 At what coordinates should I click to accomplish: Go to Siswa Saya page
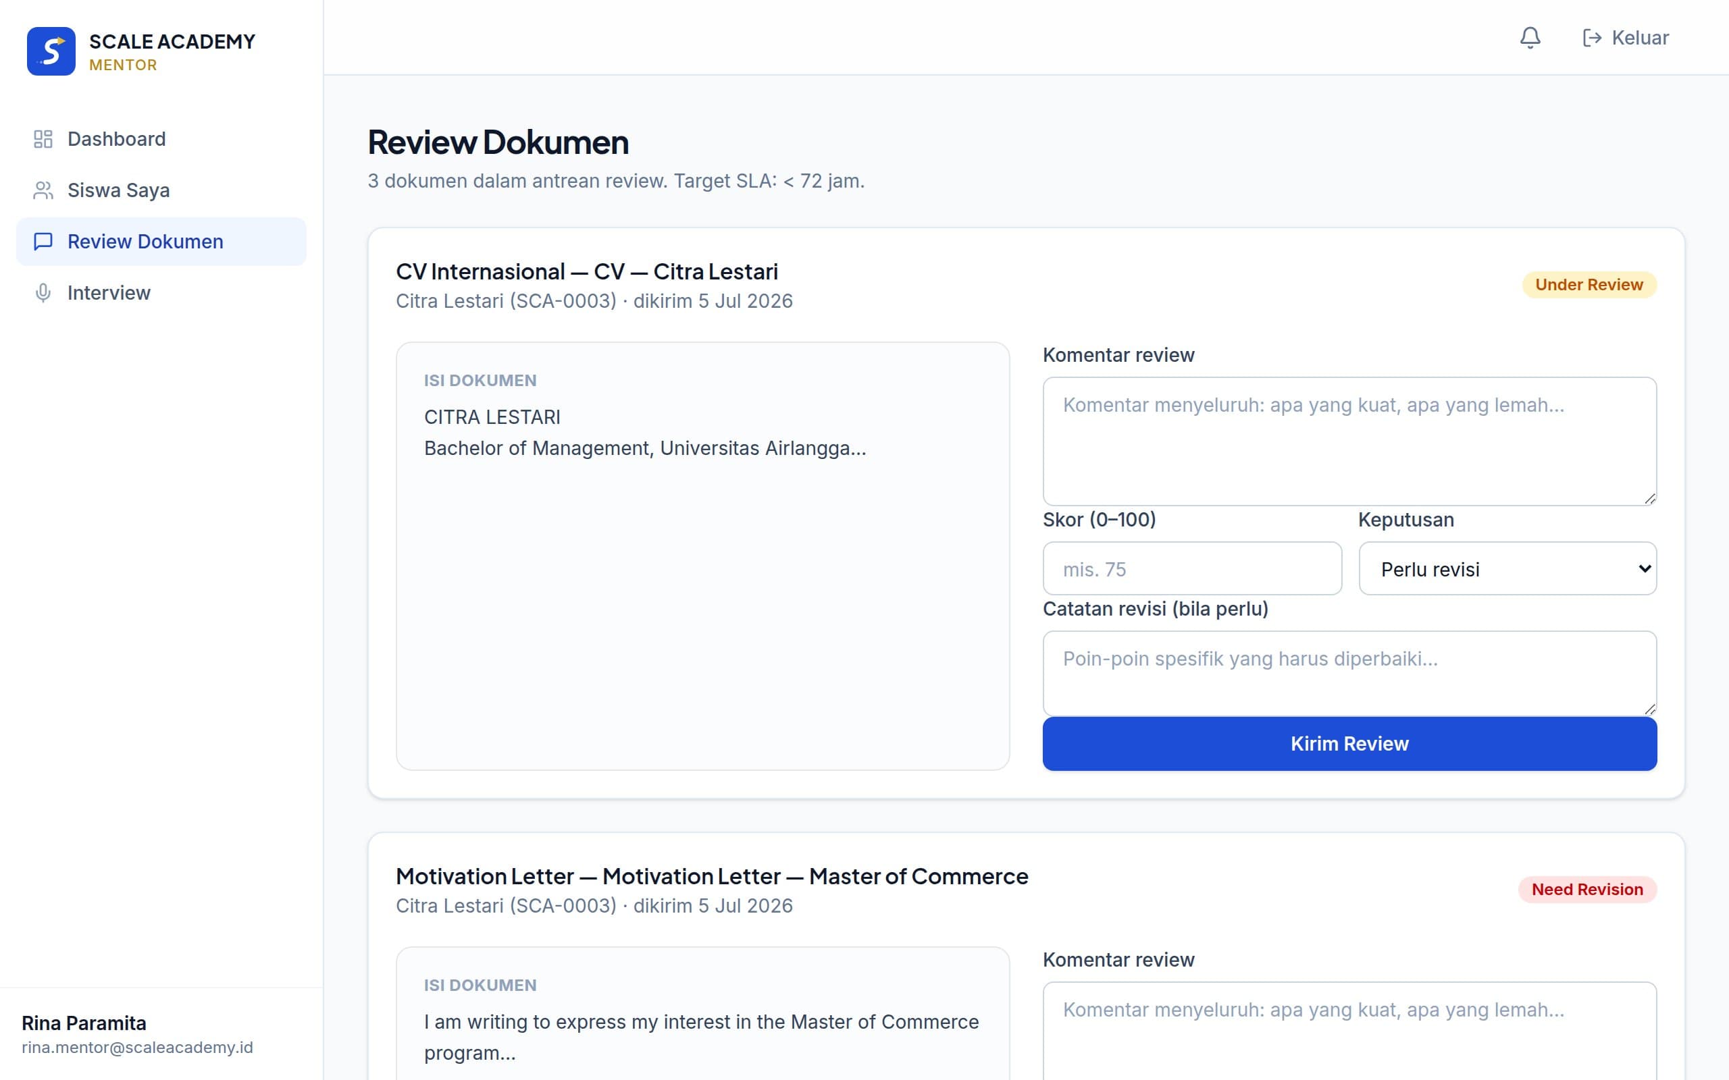(x=161, y=190)
